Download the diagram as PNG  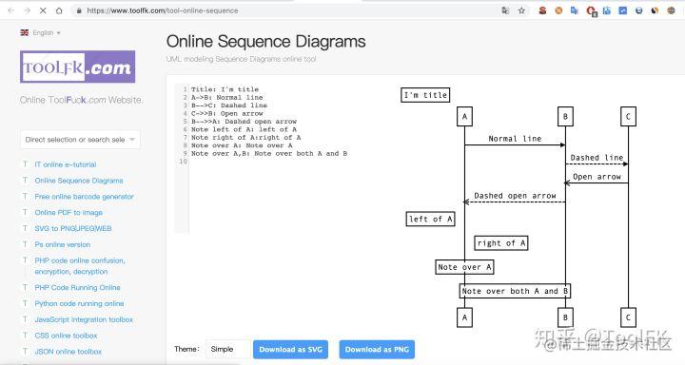click(x=377, y=349)
